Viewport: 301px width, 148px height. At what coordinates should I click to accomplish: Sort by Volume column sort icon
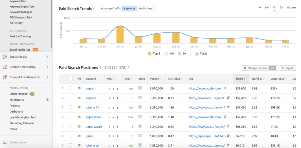(161, 79)
